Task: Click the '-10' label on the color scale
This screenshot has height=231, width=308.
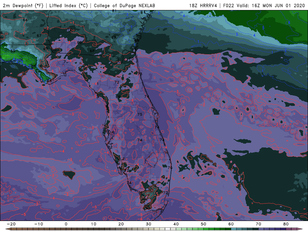Action: (x=38, y=224)
